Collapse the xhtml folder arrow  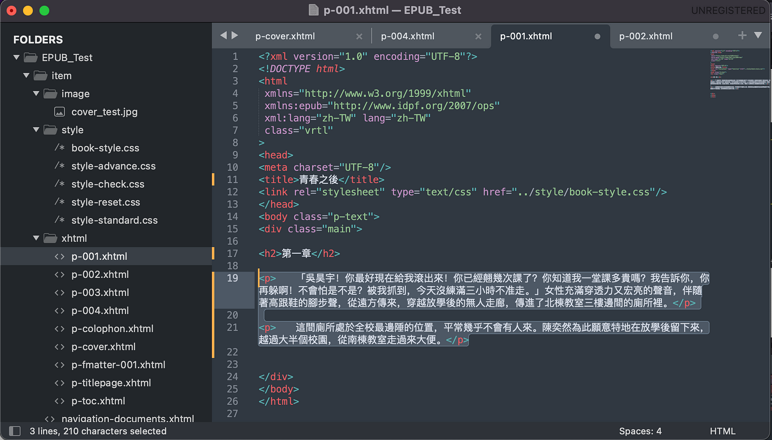[36, 238]
